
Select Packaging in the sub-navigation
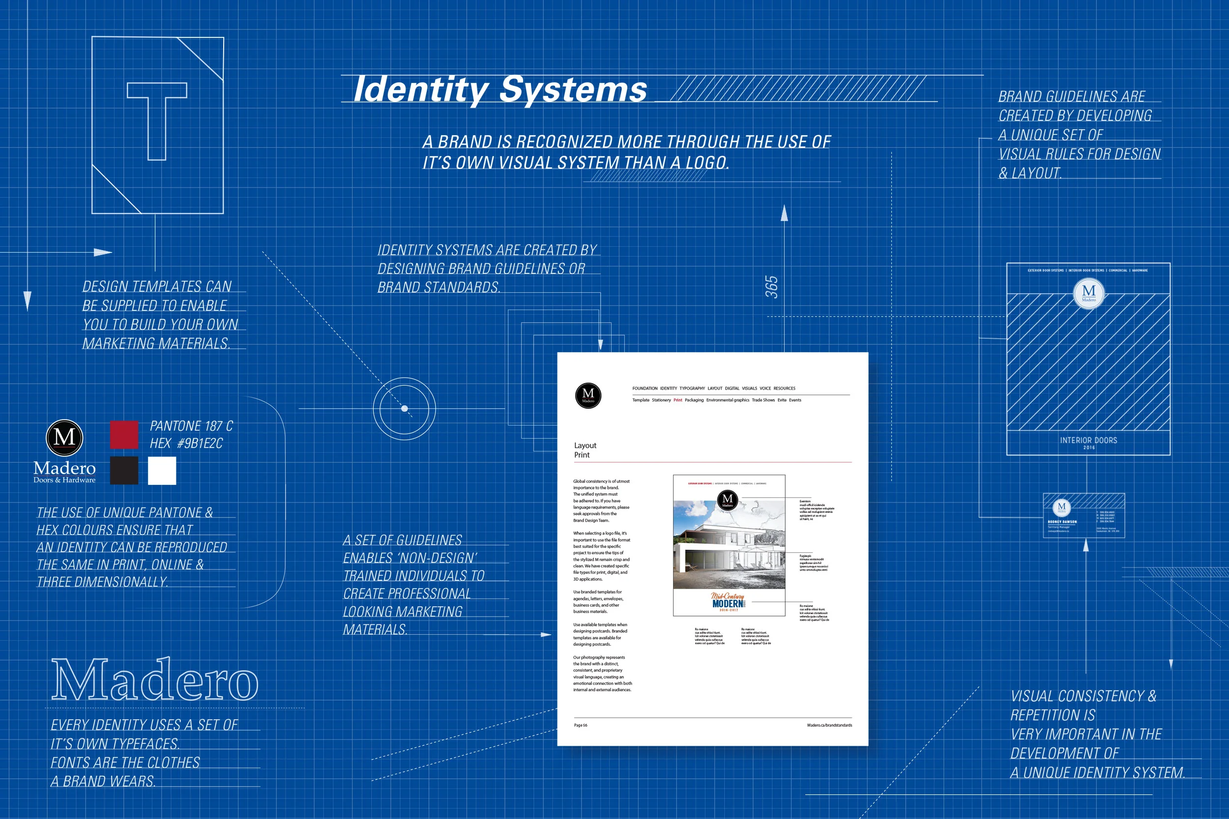click(695, 400)
